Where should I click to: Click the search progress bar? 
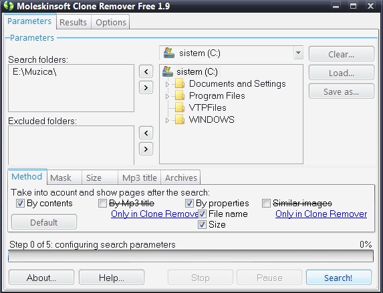pos(190,256)
